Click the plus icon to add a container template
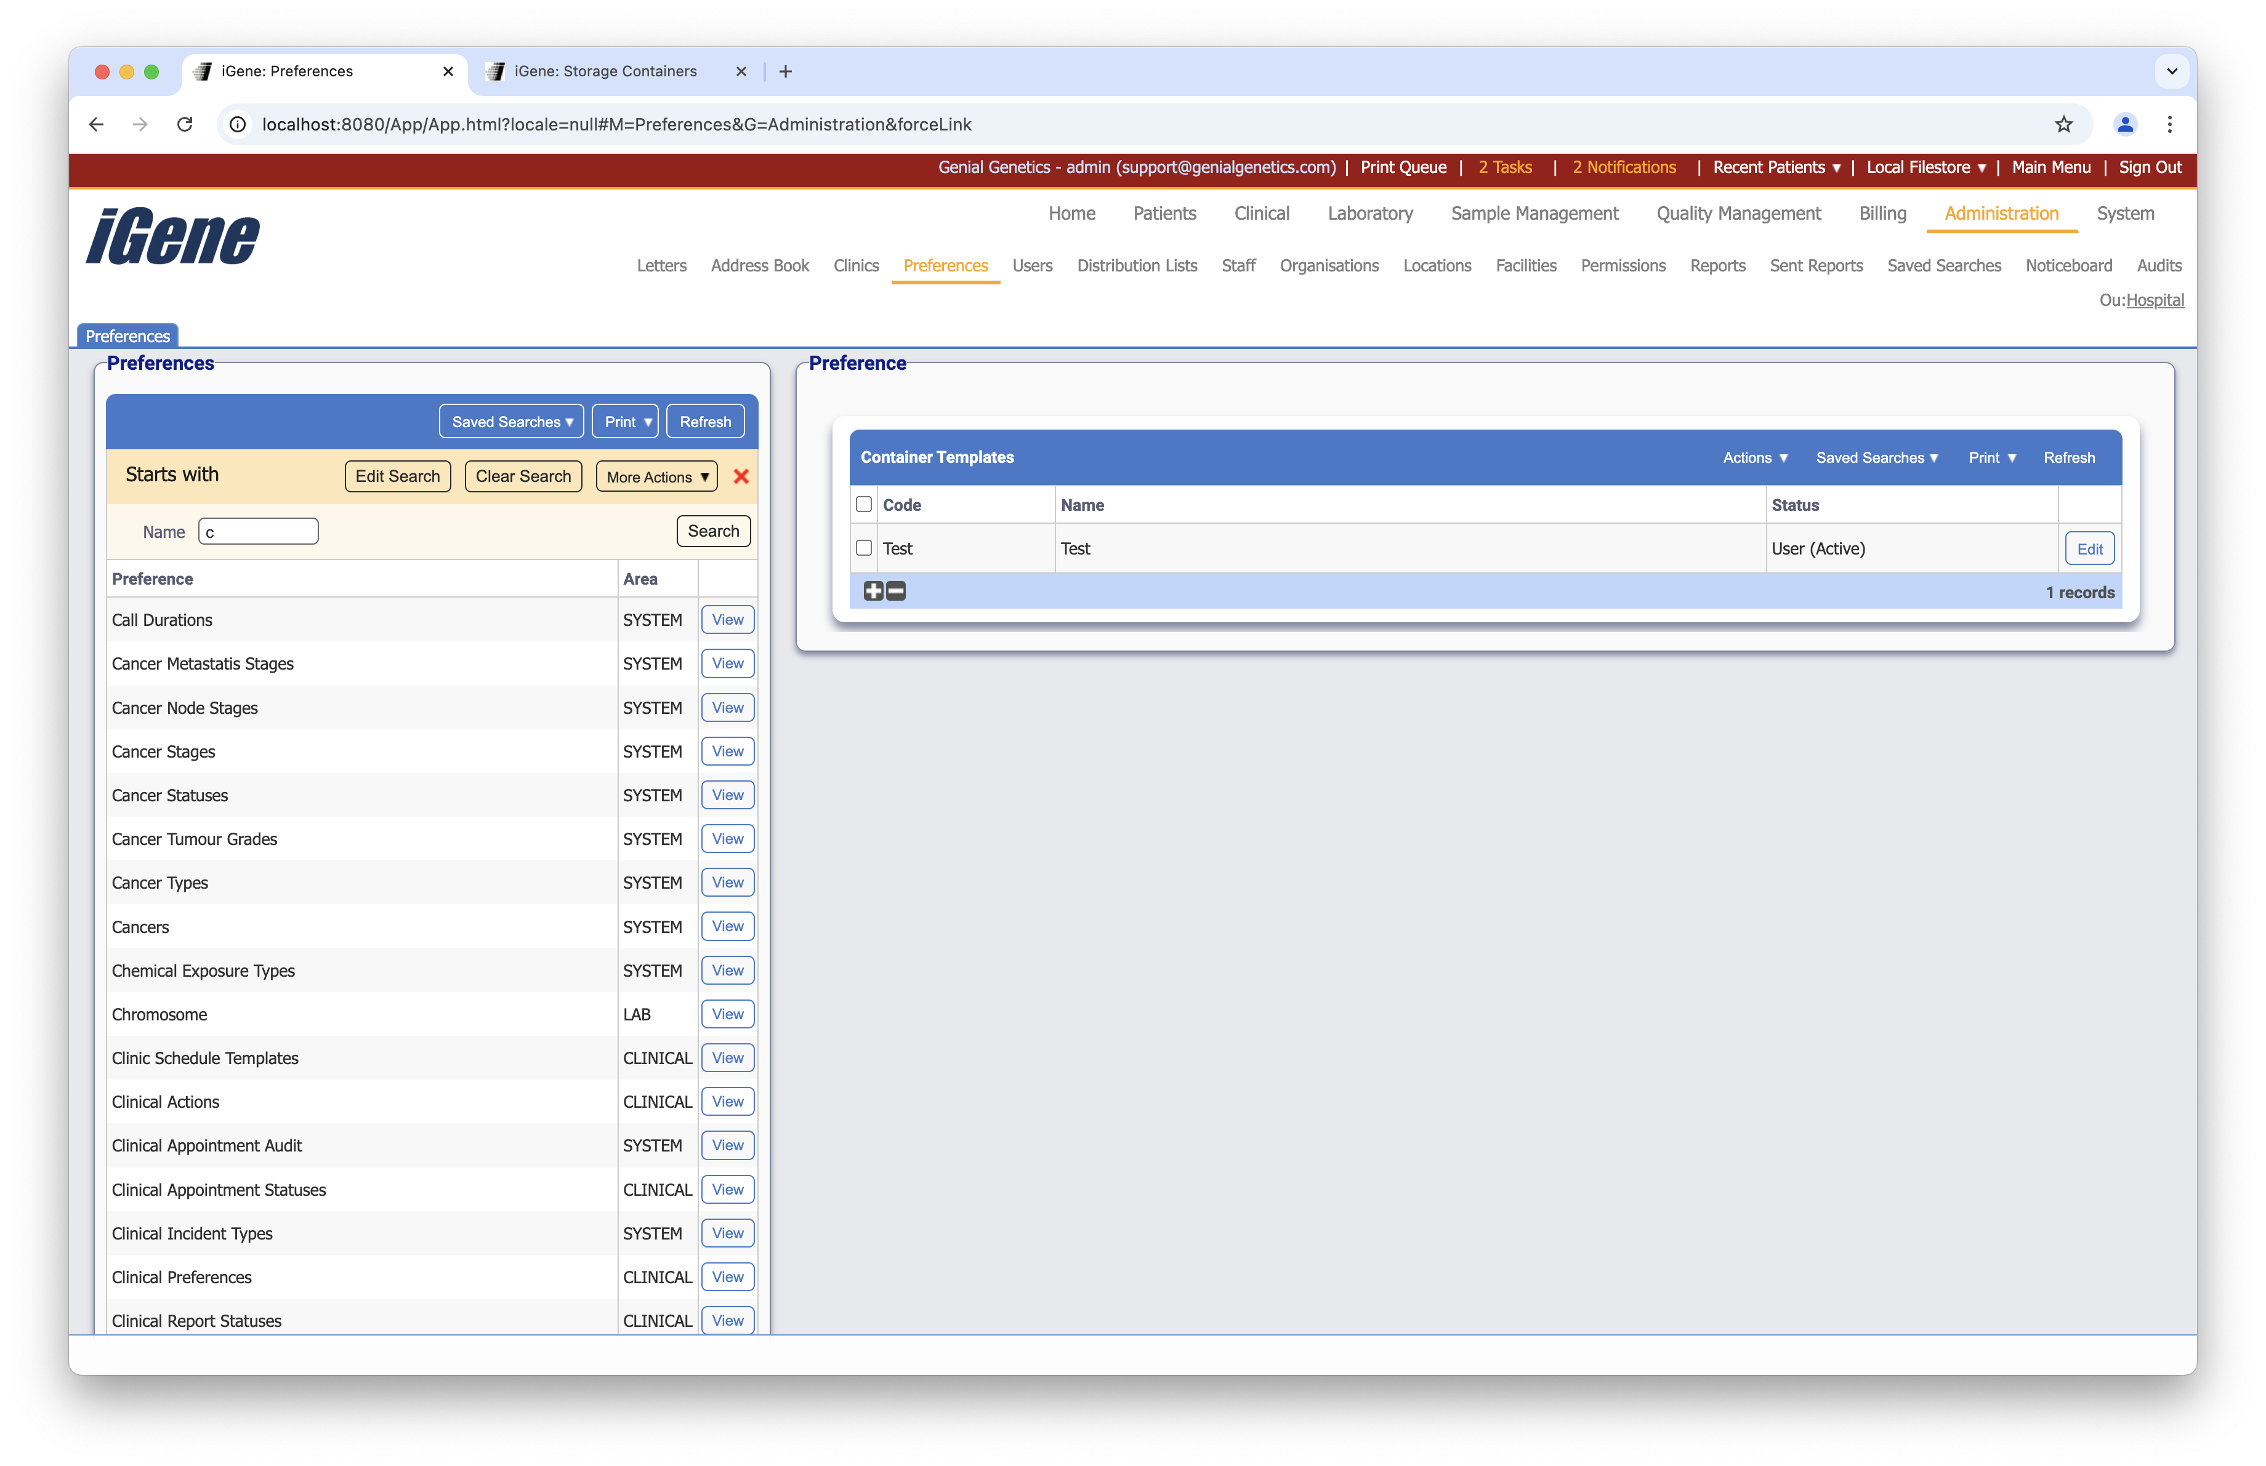 coord(873,591)
